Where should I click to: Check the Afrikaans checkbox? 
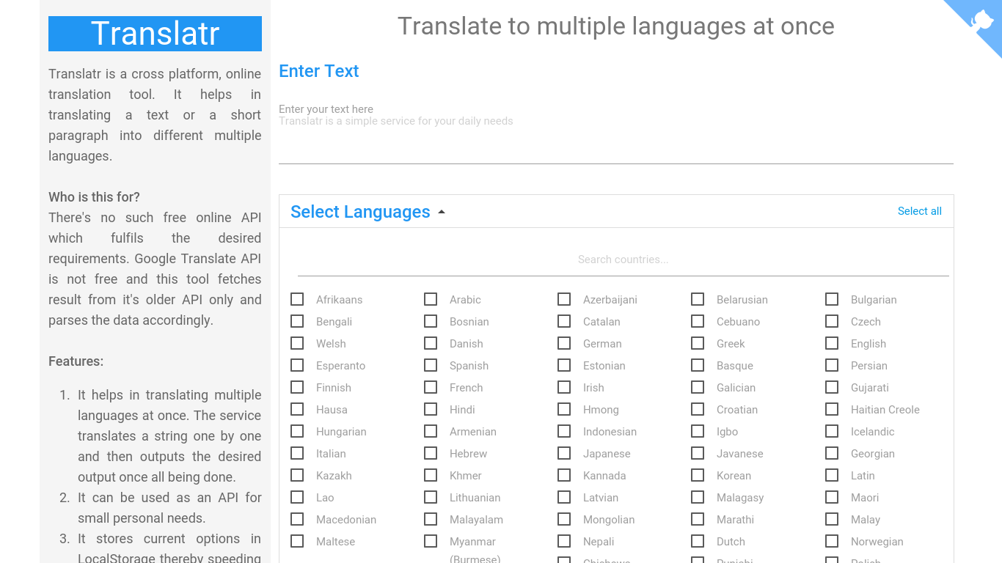(297, 299)
